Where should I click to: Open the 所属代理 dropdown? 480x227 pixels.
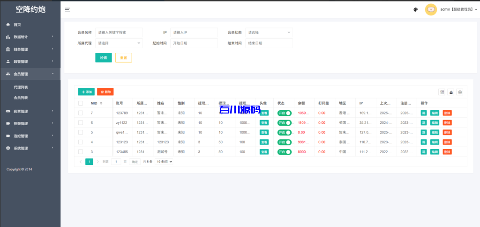pos(119,43)
